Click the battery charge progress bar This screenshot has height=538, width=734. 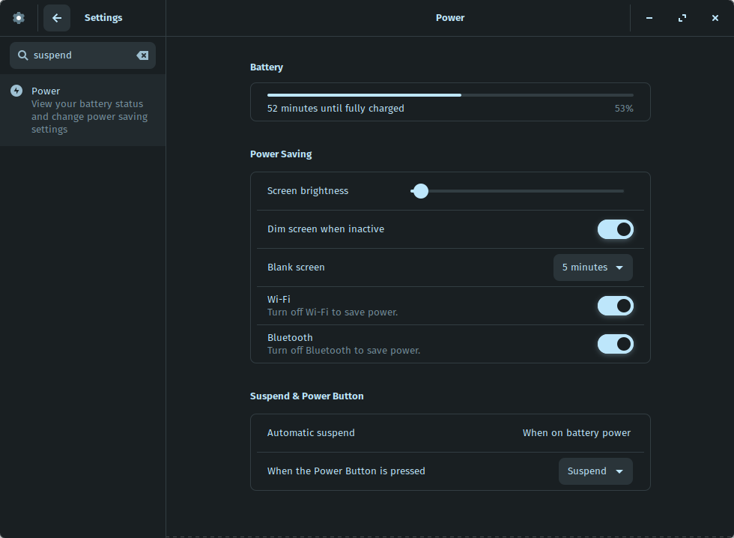click(450, 95)
